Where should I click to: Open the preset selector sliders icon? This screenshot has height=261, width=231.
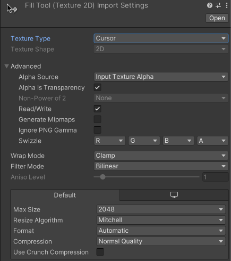218,5
